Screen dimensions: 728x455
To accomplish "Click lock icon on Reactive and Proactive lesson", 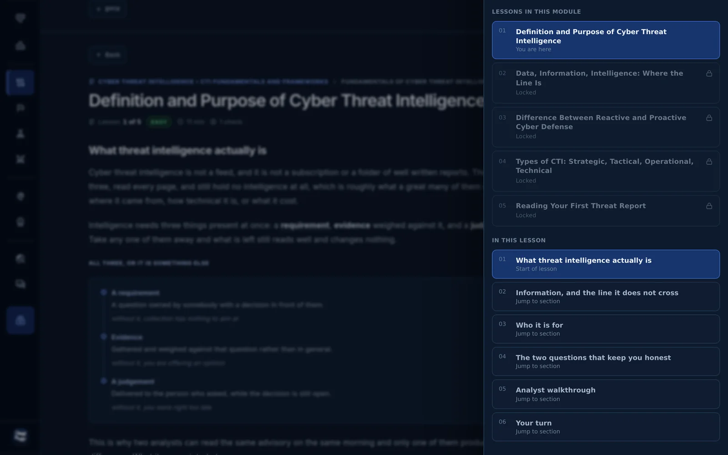I will [709, 118].
